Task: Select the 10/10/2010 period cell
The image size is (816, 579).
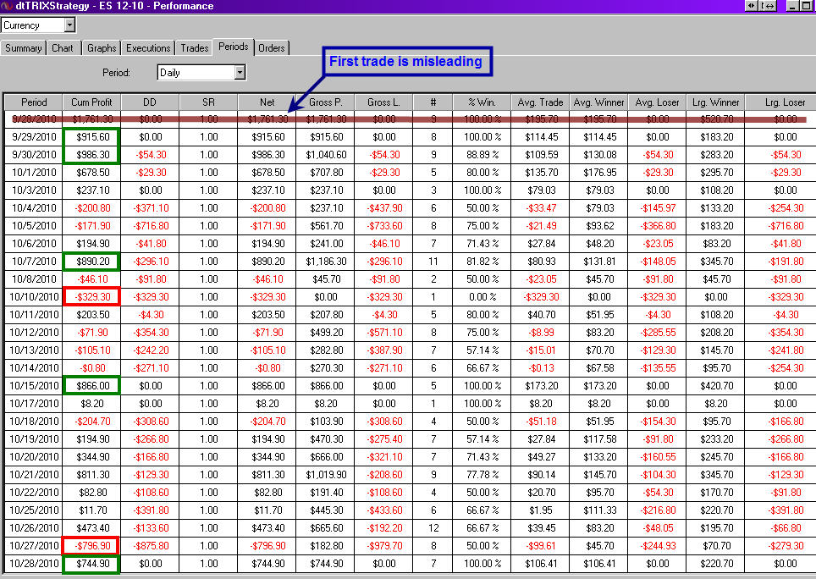Action: [x=34, y=296]
